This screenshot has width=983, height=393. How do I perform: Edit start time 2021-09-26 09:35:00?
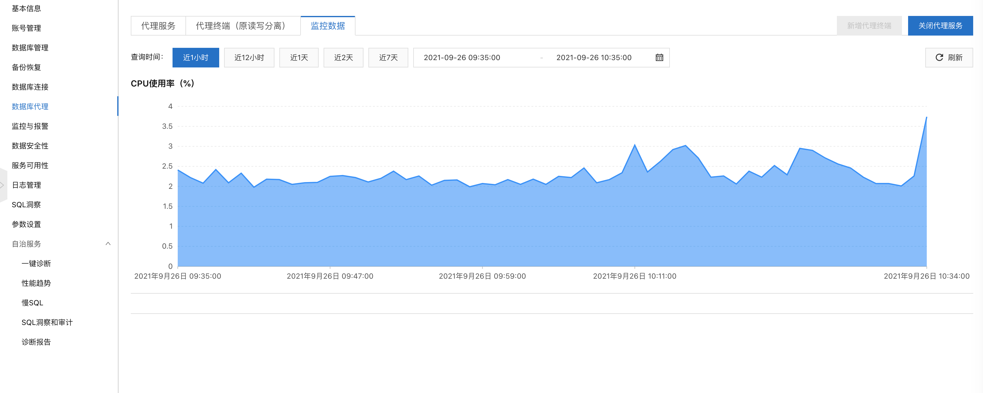462,58
